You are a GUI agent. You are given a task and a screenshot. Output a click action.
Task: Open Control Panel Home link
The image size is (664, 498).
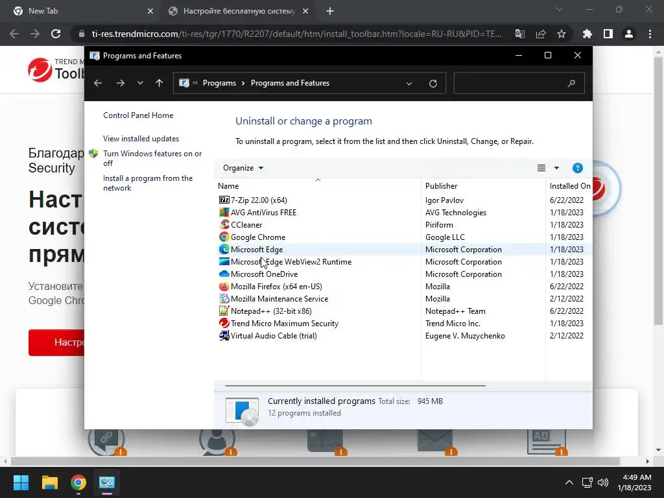(x=138, y=115)
